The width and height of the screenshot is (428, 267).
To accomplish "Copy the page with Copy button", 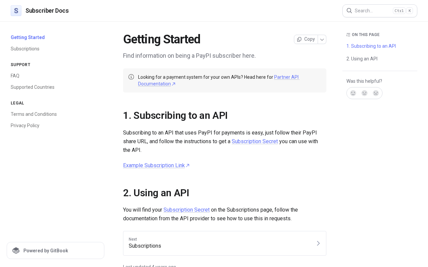I will (x=306, y=39).
